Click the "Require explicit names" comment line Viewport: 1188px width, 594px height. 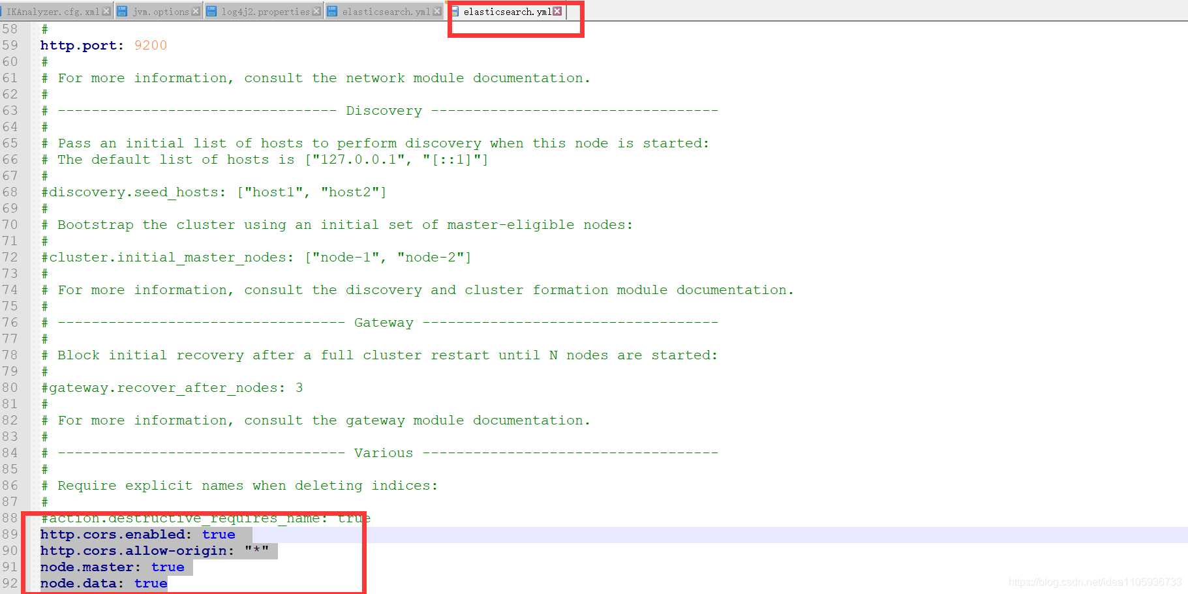(x=239, y=485)
